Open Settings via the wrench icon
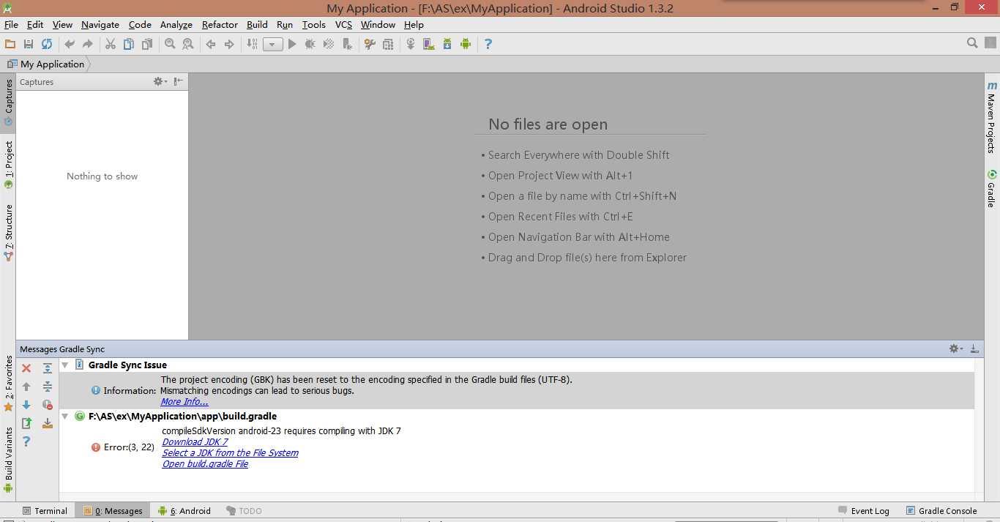This screenshot has height=522, width=1000. 370,44
